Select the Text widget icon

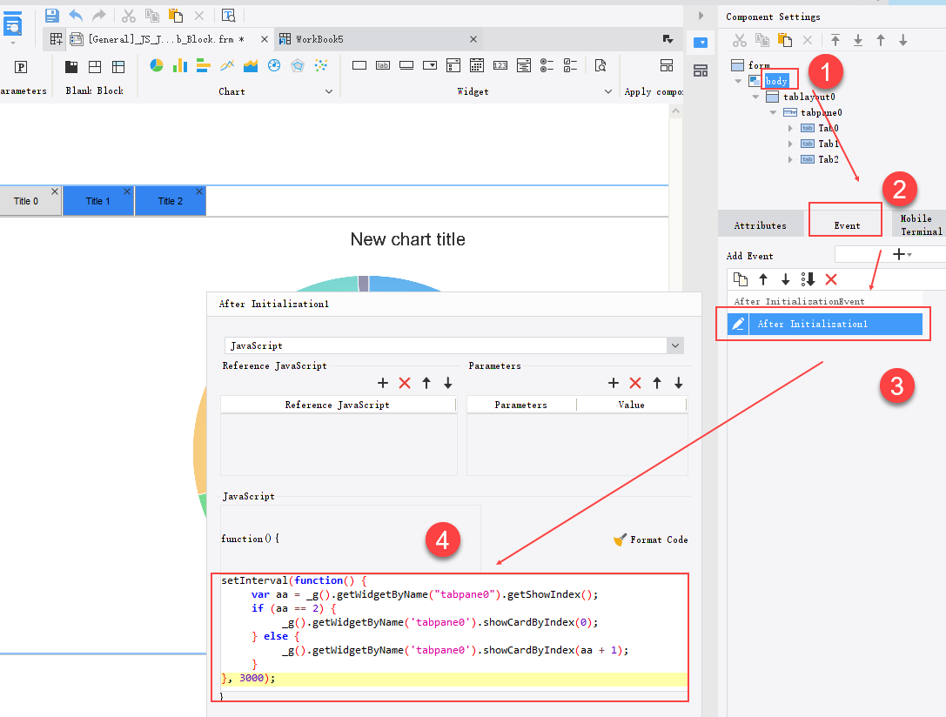pyautogui.click(x=359, y=65)
